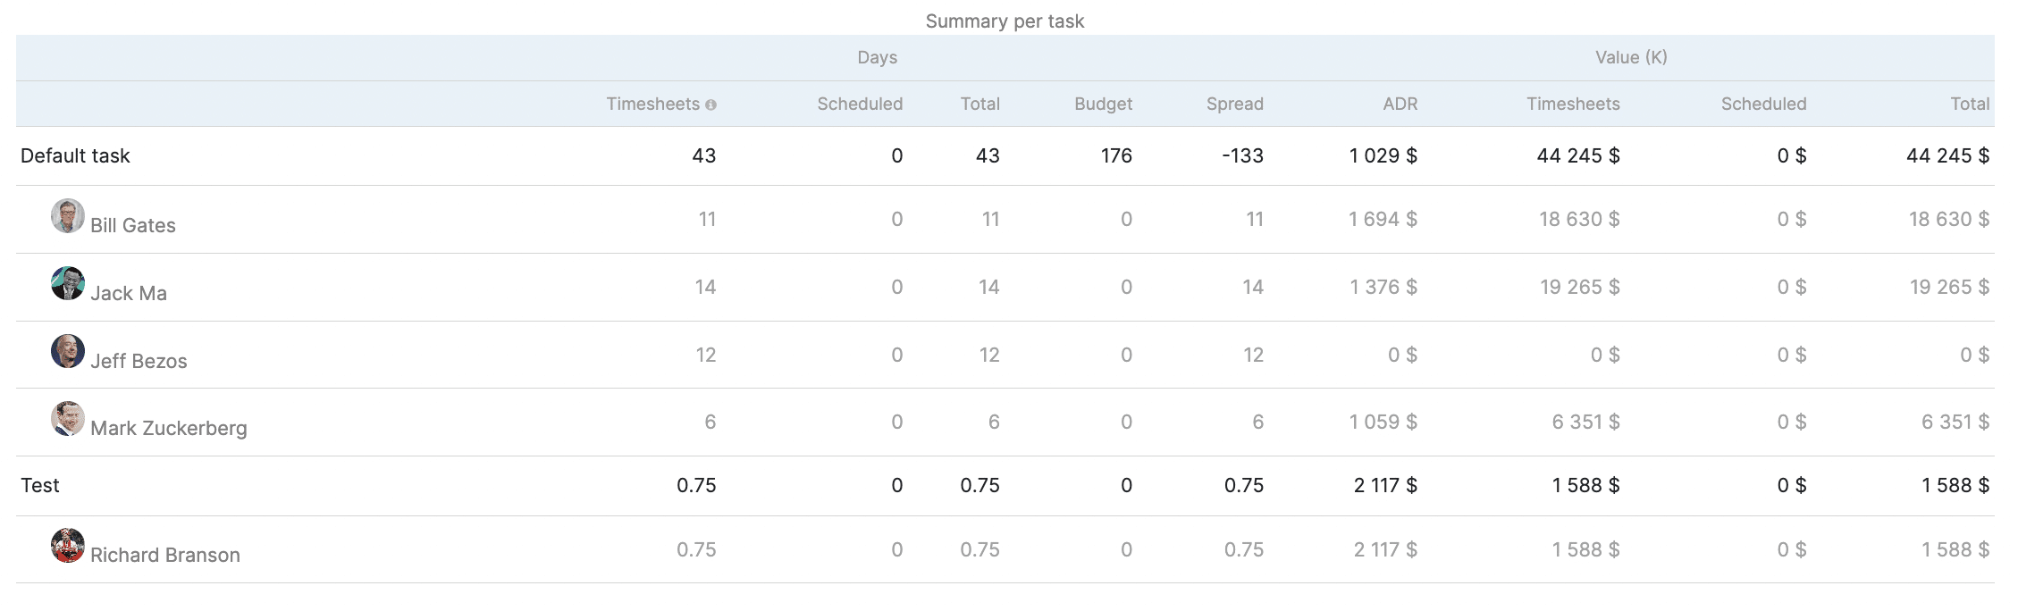The width and height of the screenshot is (2018, 611).
Task: Click the Richard Branson name
Action: coord(165,555)
